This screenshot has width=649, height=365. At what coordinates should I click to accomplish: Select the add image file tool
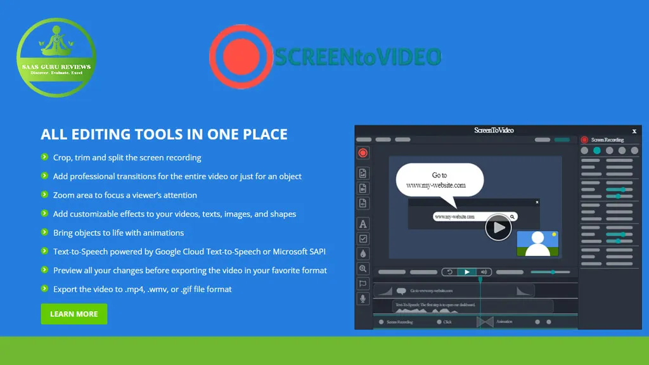tap(363, 173)
